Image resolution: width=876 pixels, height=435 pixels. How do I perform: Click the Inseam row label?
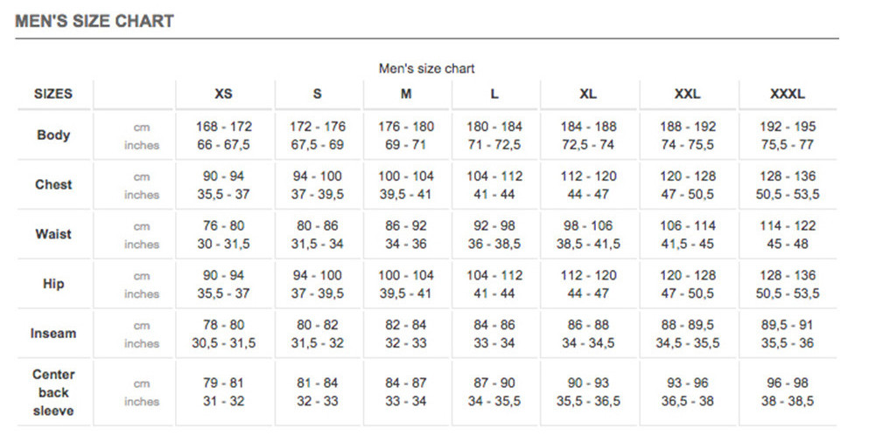(x=53, y=334)
